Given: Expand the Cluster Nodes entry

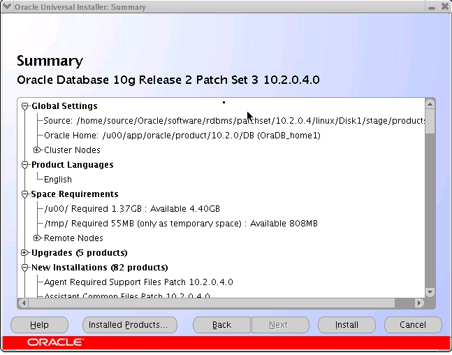Looking at the screenshot, I should (x=36, y=150).
